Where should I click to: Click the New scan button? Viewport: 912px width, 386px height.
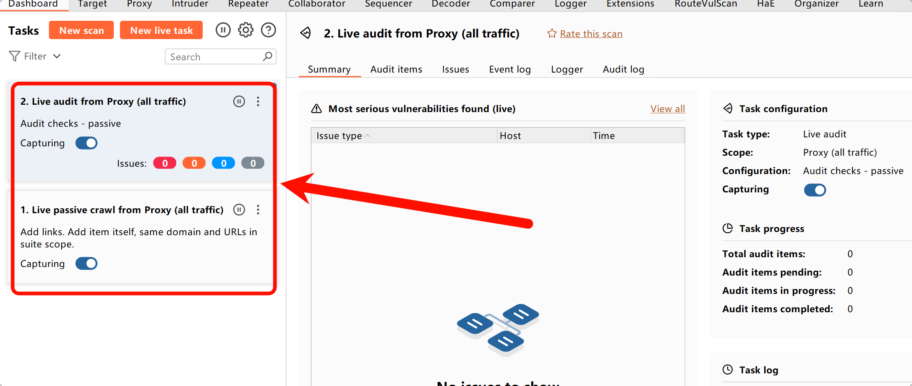point(81,31)
